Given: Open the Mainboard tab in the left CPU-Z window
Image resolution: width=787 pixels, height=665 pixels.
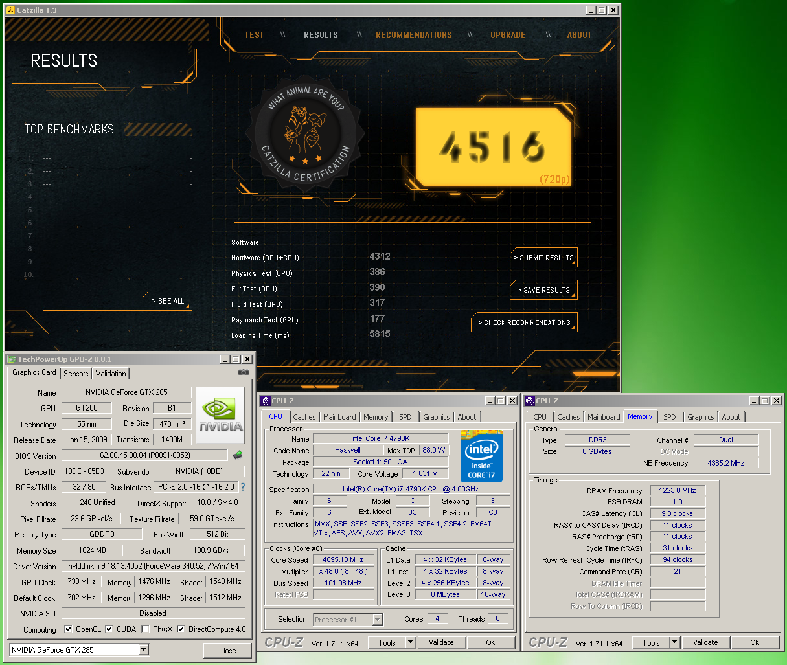Looking at the screenshot, I should 339,418.
